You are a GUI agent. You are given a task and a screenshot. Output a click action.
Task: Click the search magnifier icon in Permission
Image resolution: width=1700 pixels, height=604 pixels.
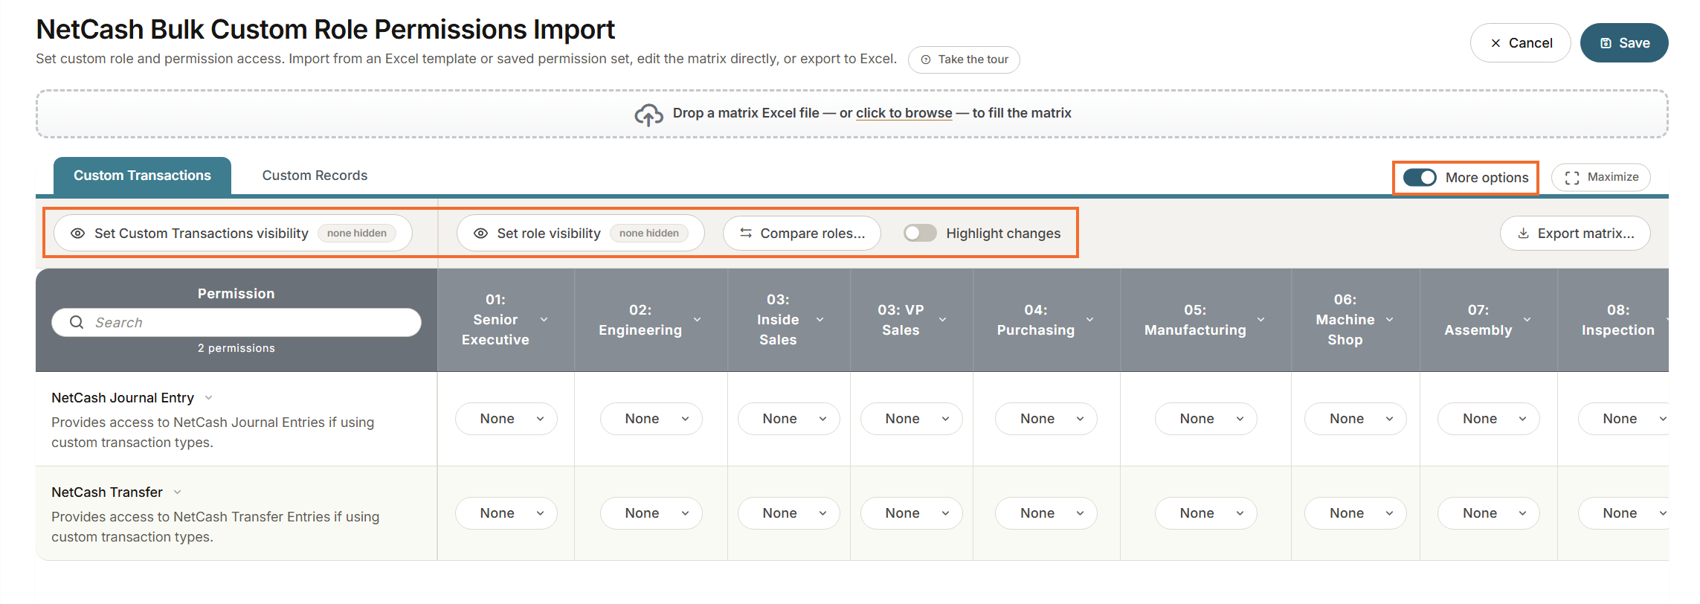[x=77, y=322]
